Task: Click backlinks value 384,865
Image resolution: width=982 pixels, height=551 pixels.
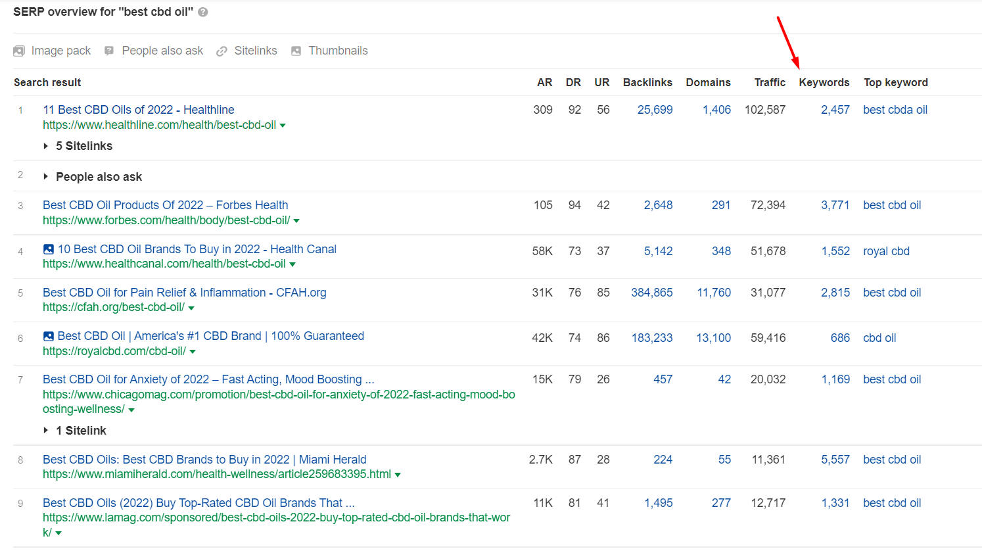Action: pos(652,293)
